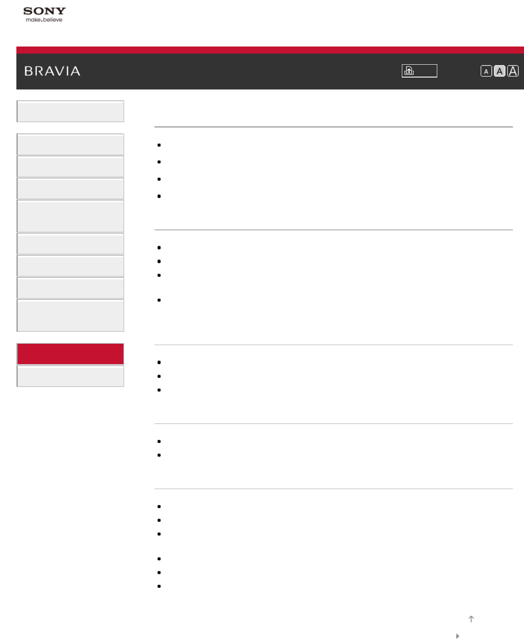This screenshot has height=641, width=524.
Task: Click the small right-pointing triangle at page bottom
Action: (x=458, y=636)
